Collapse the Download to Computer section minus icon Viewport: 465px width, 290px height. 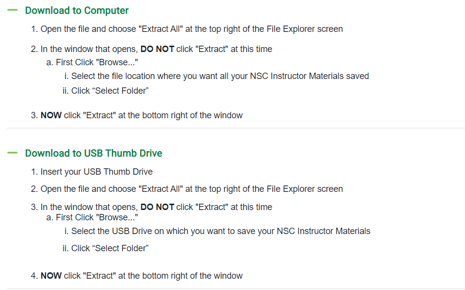tap(12, 10)
